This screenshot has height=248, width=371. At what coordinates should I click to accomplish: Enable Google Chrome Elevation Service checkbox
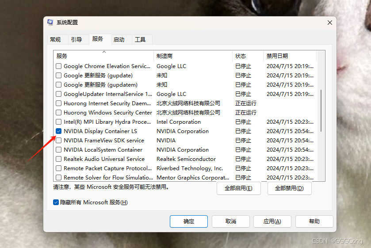(58, 66)
